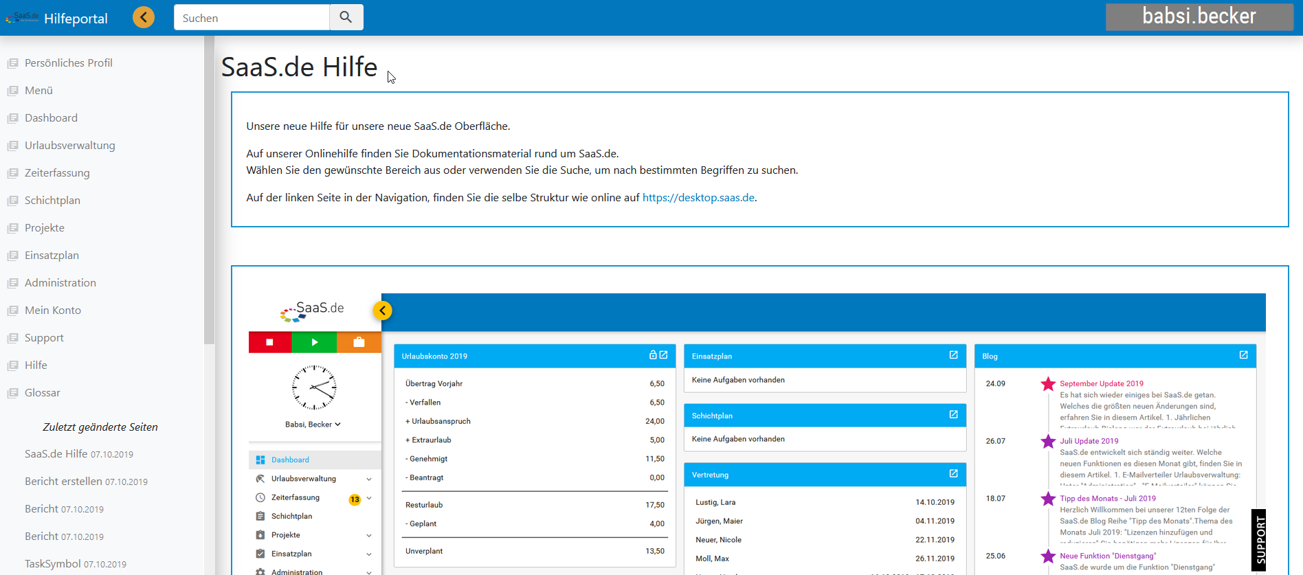Open Babsi, Becker user dropdown
Screen dimensions: 1303x575
pos(313,424)
